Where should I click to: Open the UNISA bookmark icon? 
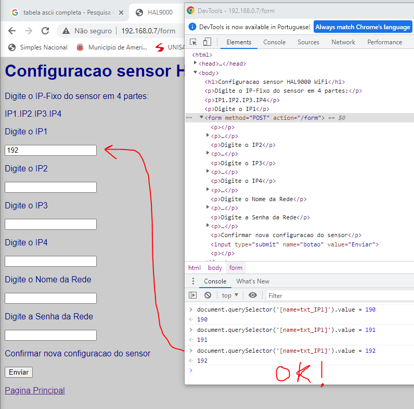tap(160, 47)
